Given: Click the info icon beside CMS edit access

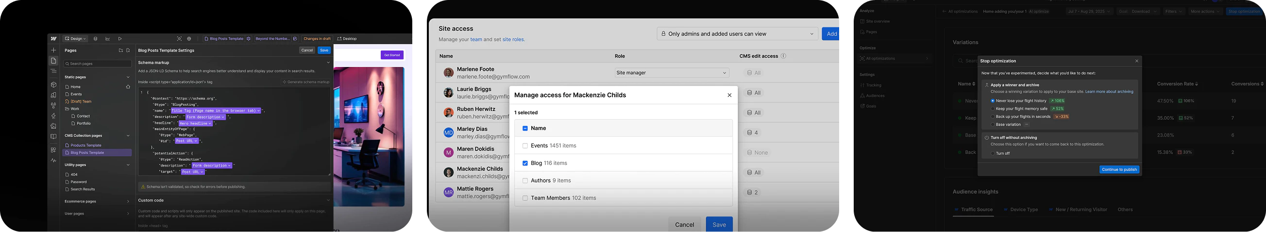Looking at the screenshot, I should (x=783, y=56).
